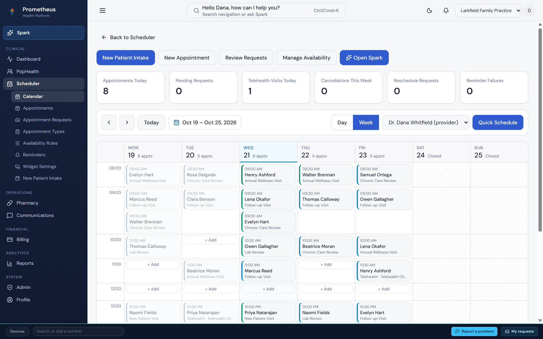This screenshot has width=543, height=339.
Task: Switch to Day view
Action: click(x=342, y=122)
